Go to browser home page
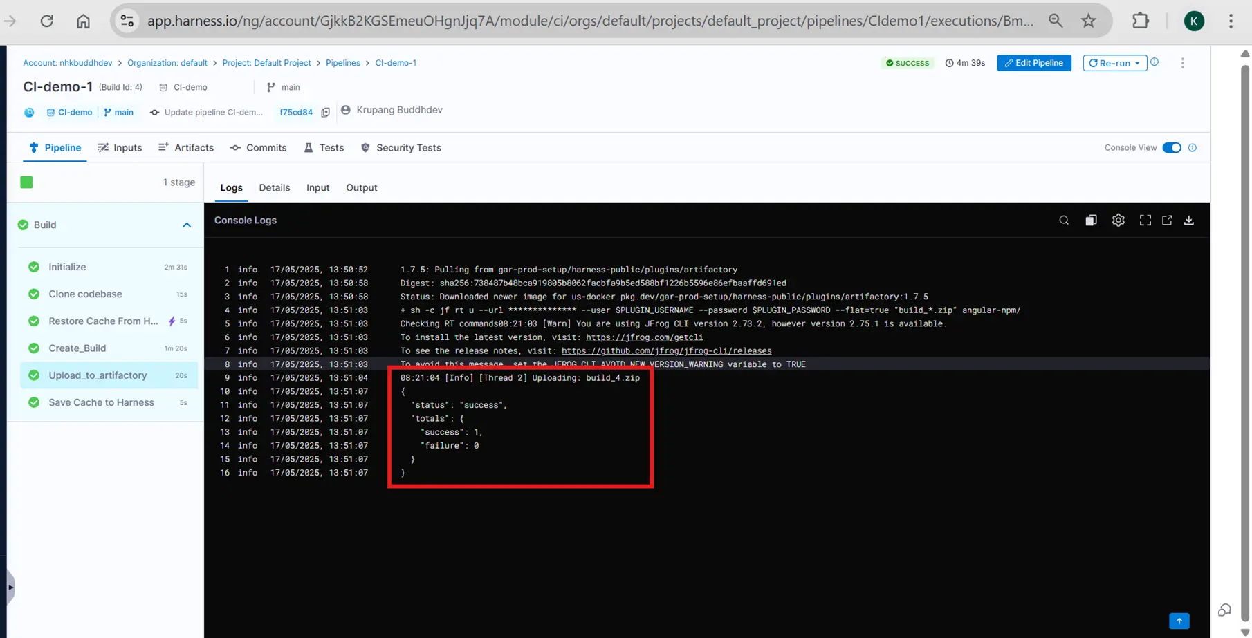1252x638 pixels. pyautogui.click(x=84, y=21)
